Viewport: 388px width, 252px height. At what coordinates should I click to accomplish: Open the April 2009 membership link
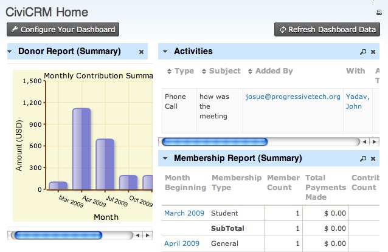[x=182, y=243]
